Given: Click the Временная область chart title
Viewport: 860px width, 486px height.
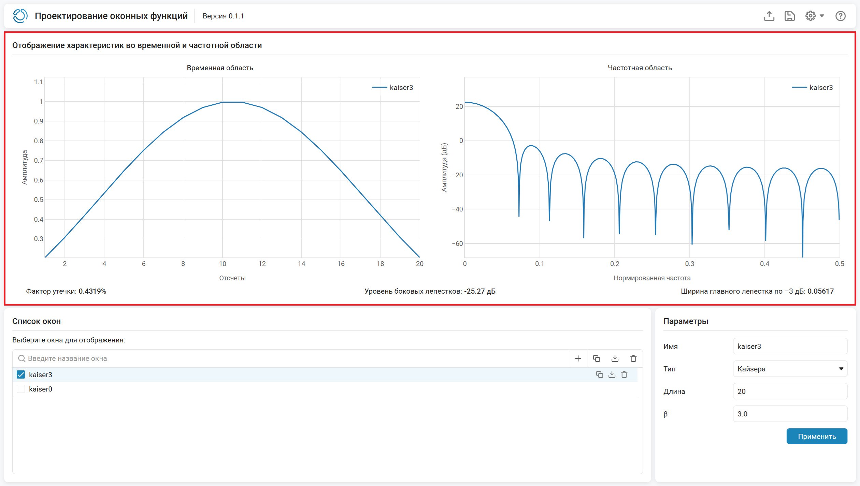Looking at the screenshot, I should point(220,68).
